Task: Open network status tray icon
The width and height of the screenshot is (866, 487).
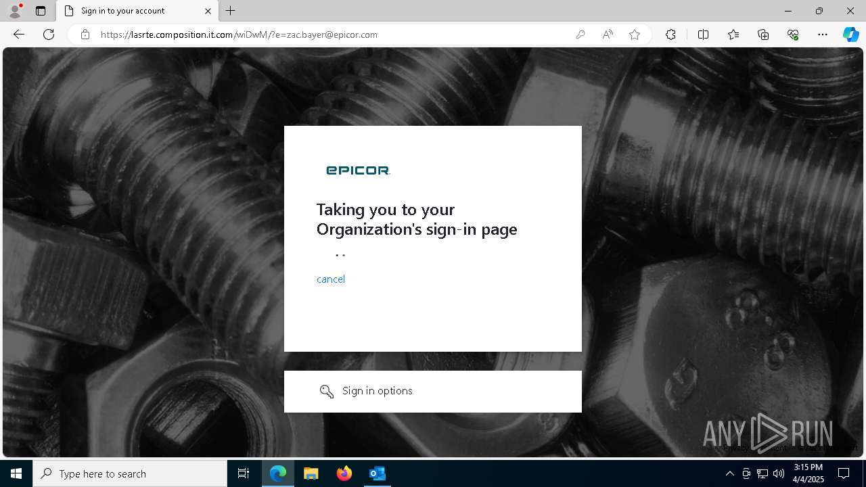Action: pos(762,473)
